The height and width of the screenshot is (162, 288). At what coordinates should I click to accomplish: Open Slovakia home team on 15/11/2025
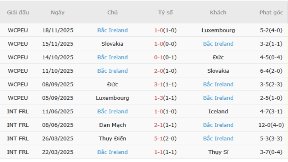[112, 44]
